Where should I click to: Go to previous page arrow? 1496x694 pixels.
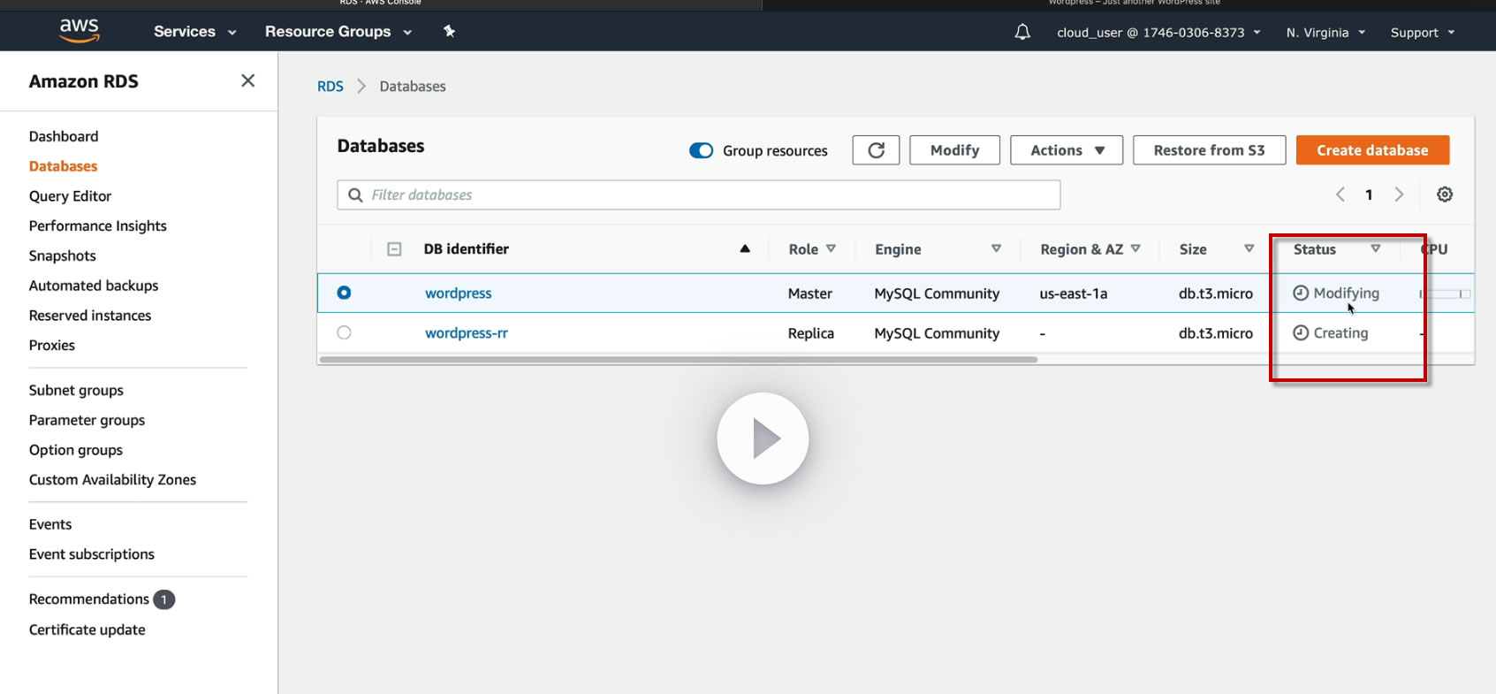1340,194
